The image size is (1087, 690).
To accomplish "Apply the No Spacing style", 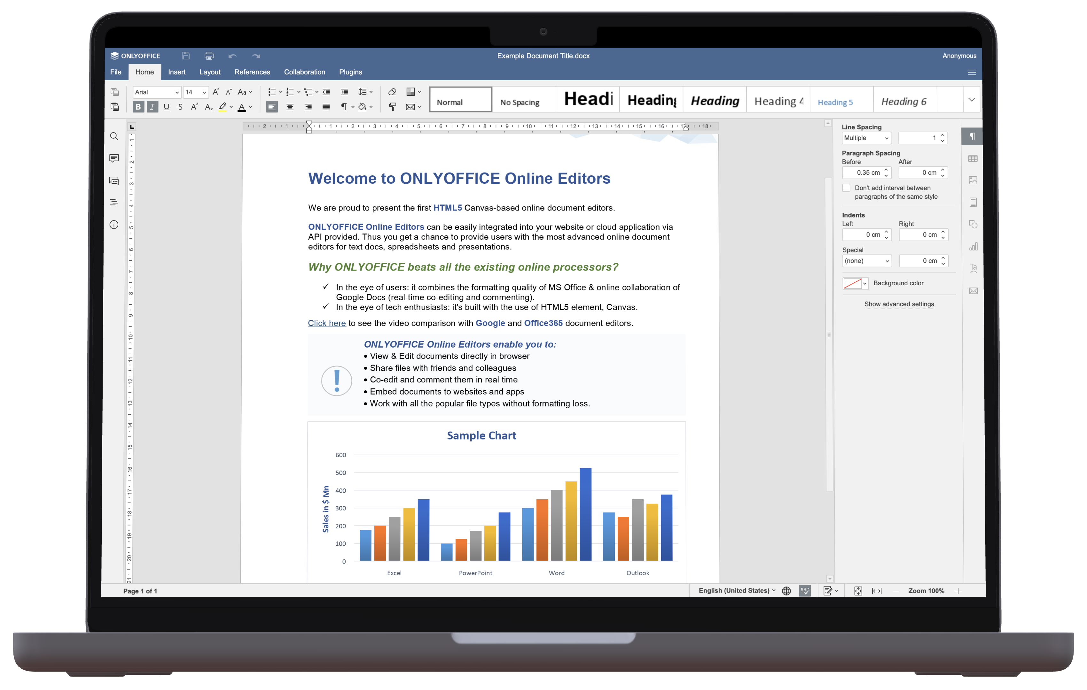I will point(524,99).
